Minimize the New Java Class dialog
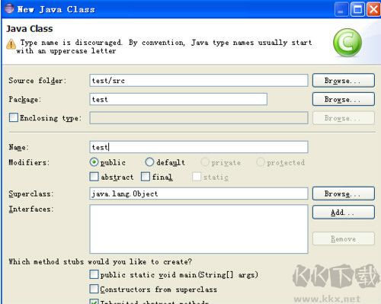The height and width of the screenshot is (304, 381). tap(341, 9)
